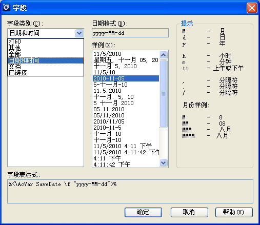Select 打印 in the category list

[x=46, y=42]
